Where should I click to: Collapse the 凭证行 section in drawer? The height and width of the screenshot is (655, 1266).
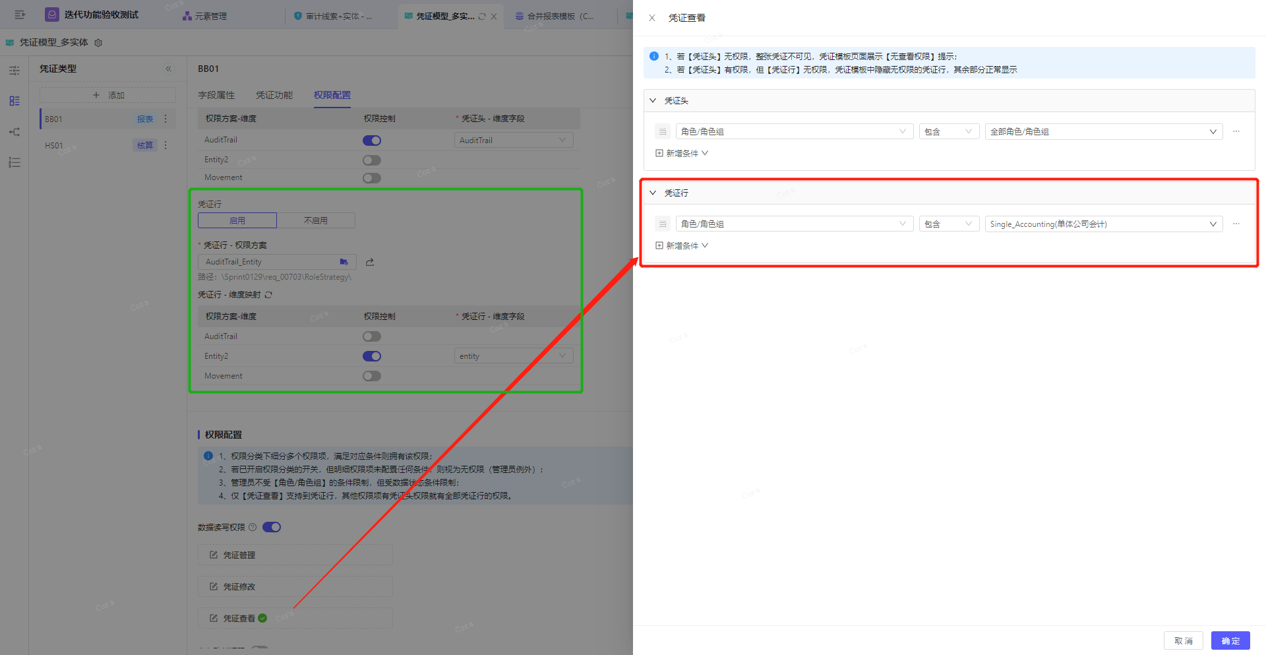pos(653,193)
